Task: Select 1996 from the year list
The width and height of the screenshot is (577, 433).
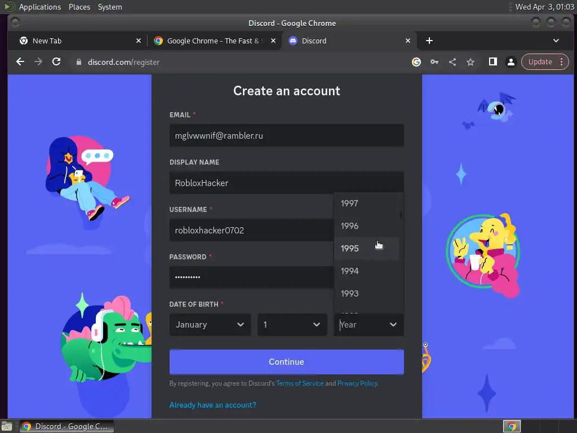Action: pyautogui.click(x=366, y=226)
